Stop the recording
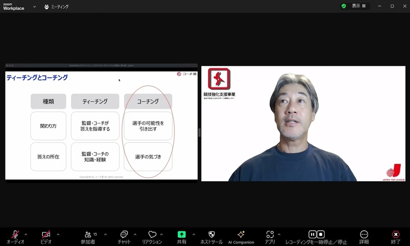The height and width of the screenshot is (246, 410). coord(320,234)
